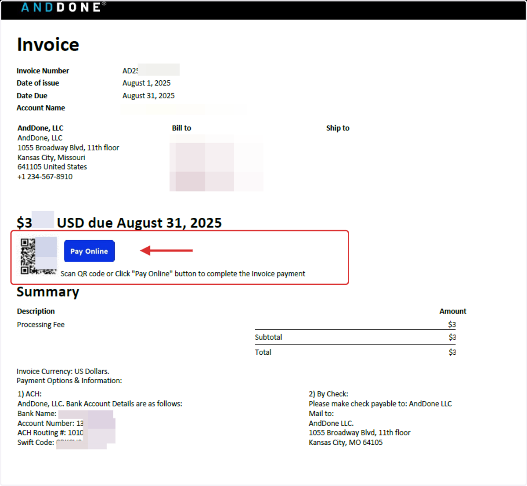This screenshot has width=527, height=486.
Task: Click the 'Bank Name:' label
Action: pos(37,414)
